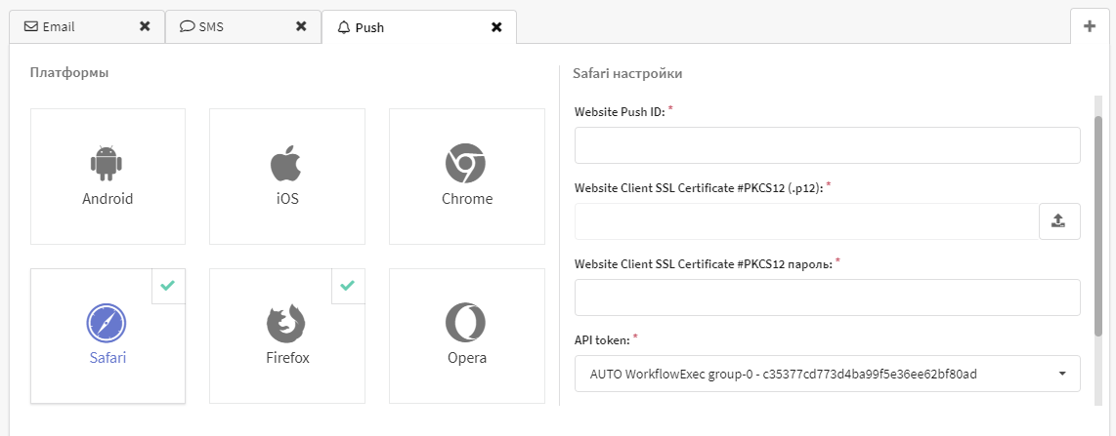Select the Firefox browser icon
This screenshot has height=436, width=1116.
pyautogui.click(x=286, y=323)
